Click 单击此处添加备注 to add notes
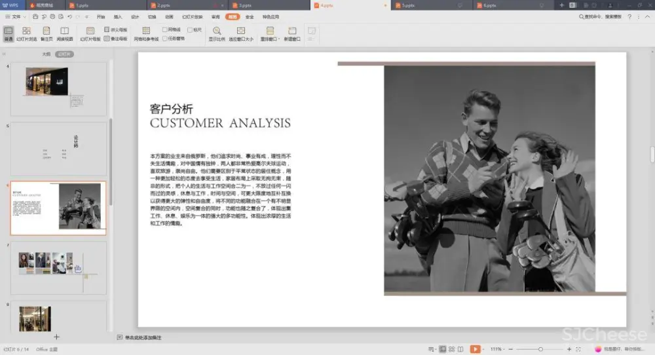This screenshot has height=355, width=655. pos(143,337)
